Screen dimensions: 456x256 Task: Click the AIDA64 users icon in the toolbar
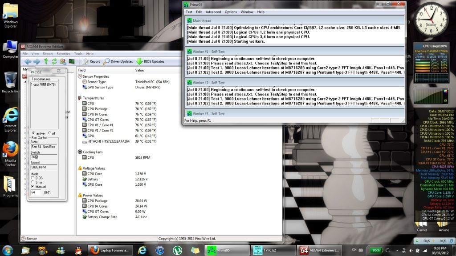(63, 61)
